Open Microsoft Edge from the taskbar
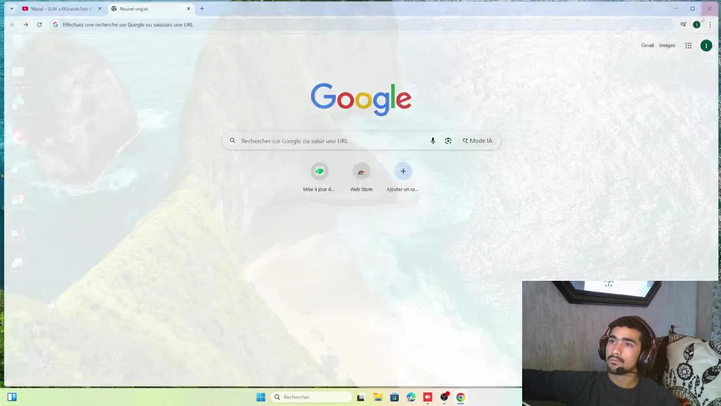The image size is (721, 406). pos(411,397)
